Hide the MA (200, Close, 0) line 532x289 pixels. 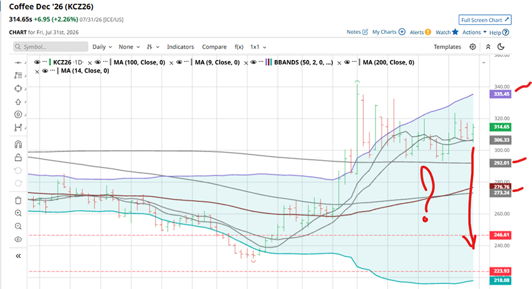pyautogui.click(x=347, y=62)
